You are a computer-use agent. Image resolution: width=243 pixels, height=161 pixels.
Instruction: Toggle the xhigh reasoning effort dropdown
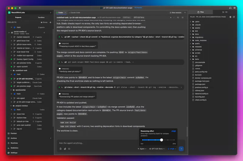pos(172,149)
